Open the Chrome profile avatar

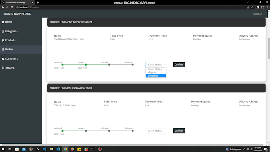262,8
